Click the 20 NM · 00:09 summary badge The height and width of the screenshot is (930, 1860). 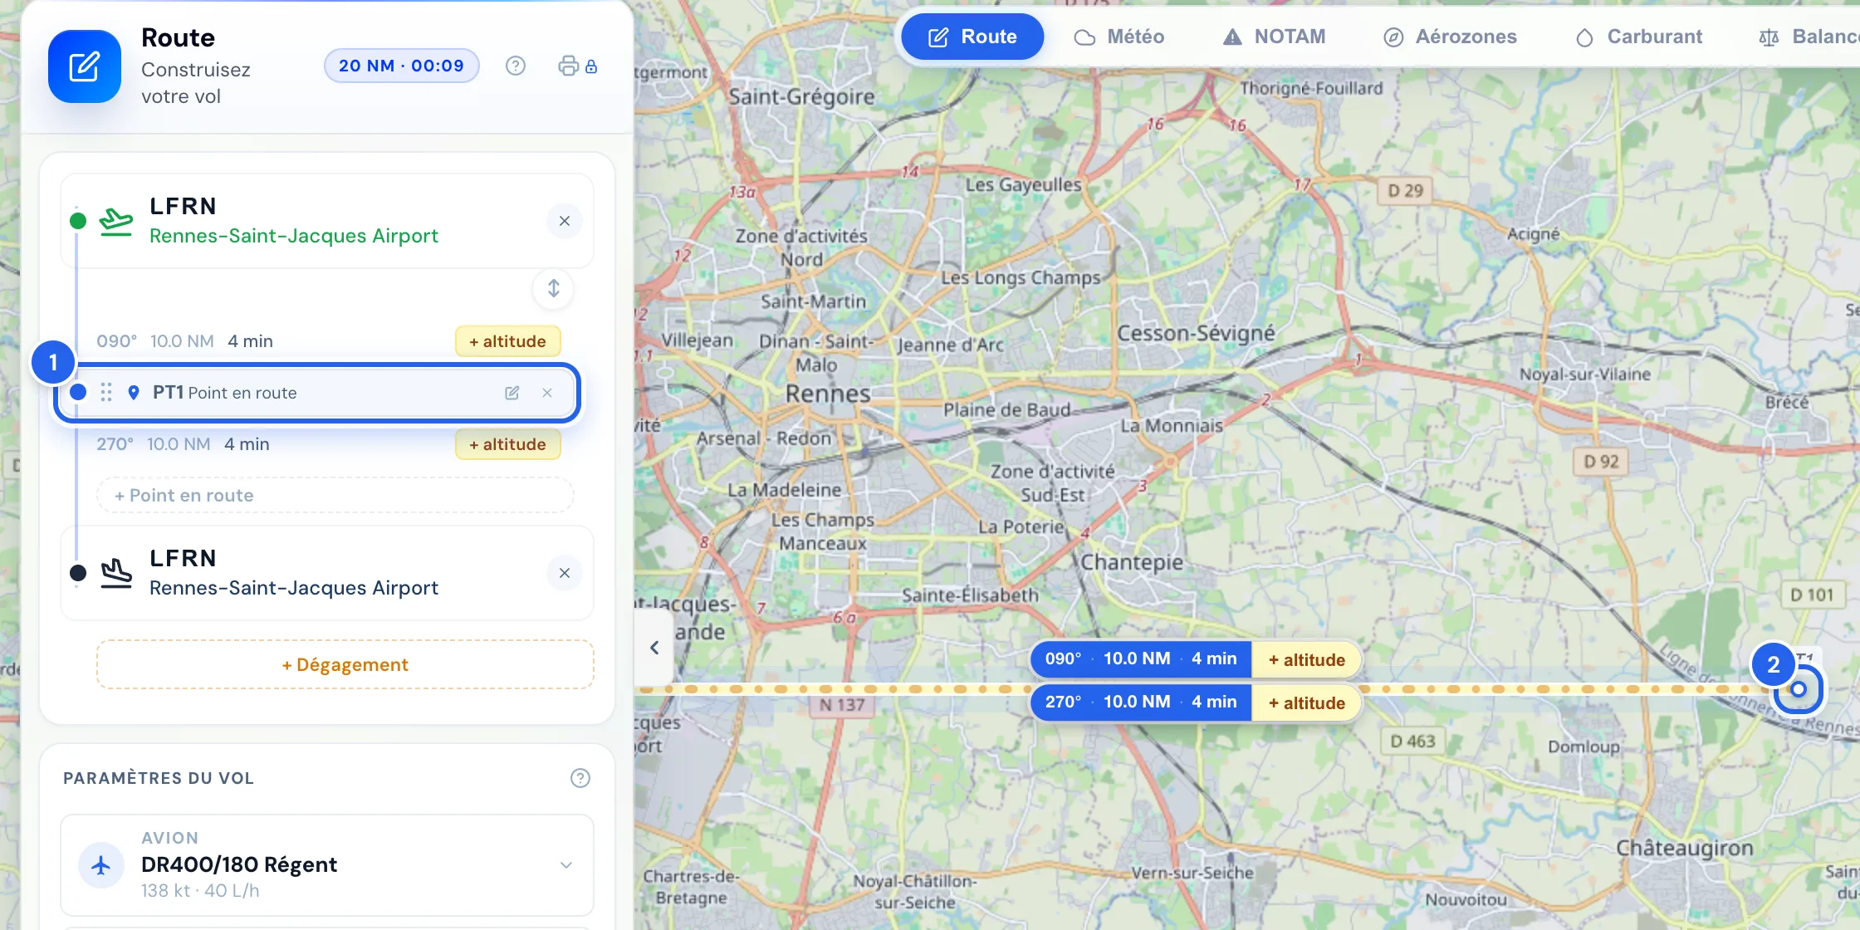click(402, 66)
